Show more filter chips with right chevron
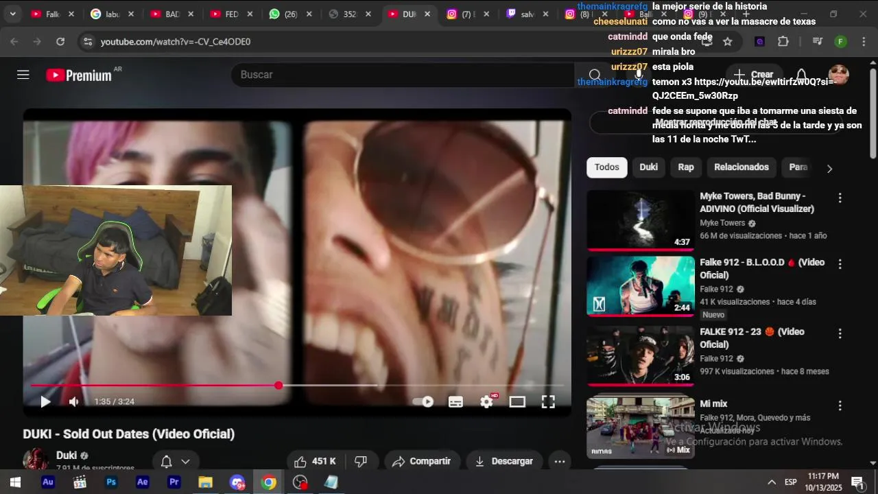Screen dimensions: 878x494 click(829, 168)
